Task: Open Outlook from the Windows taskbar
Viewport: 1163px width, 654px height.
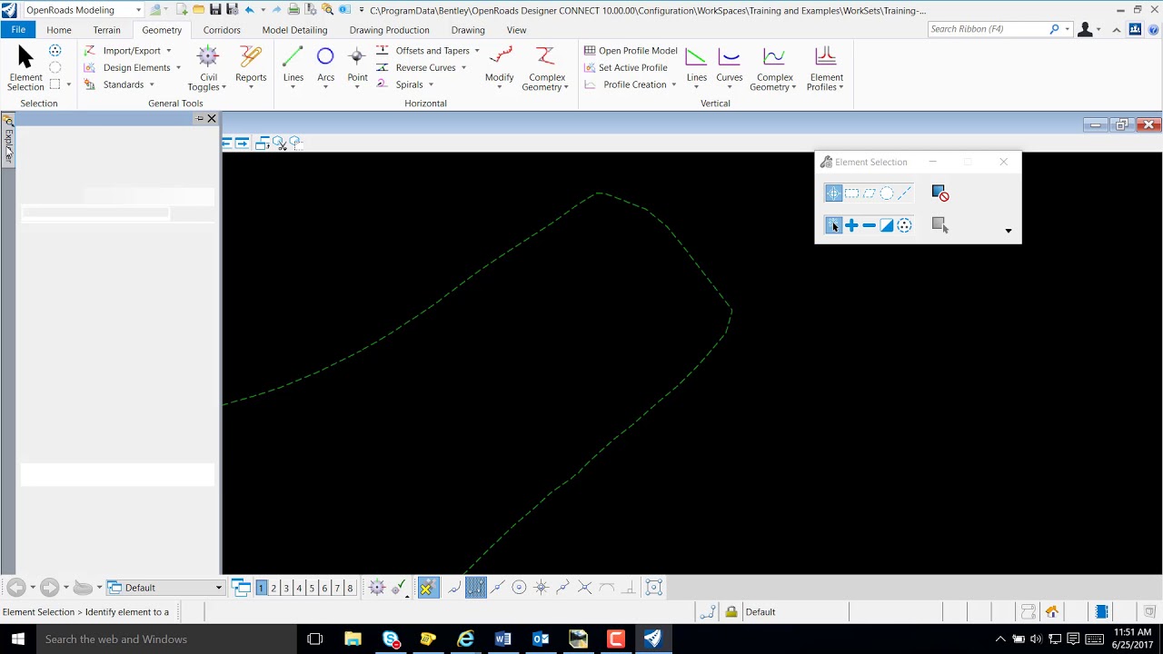Action: 541,639
